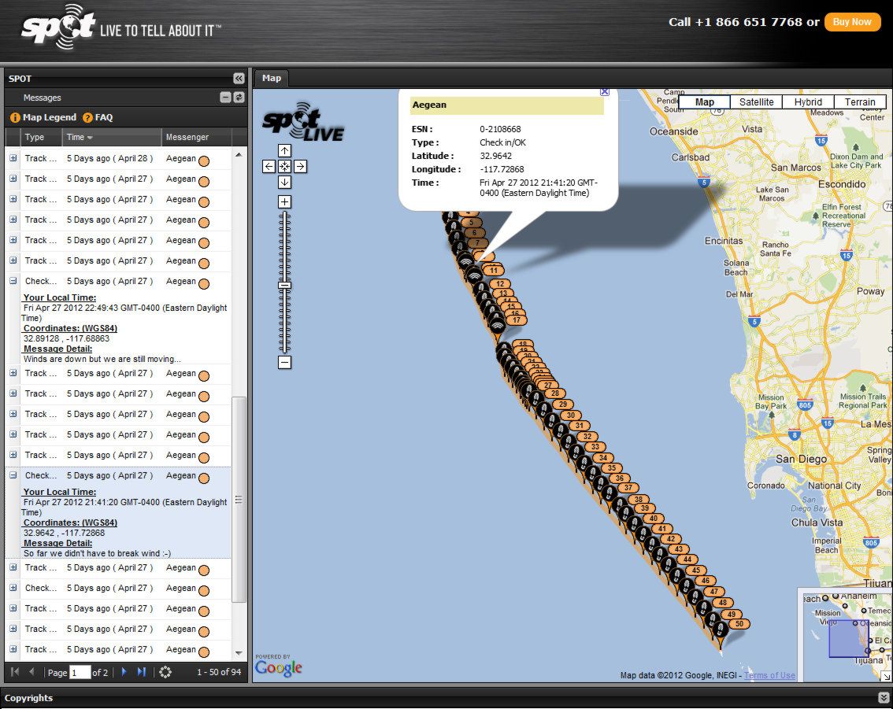This screenshot has width=893, height=709.
Task: Collapse the SPOT side panel
Action: pyautogui.click(x=239, y=79)
